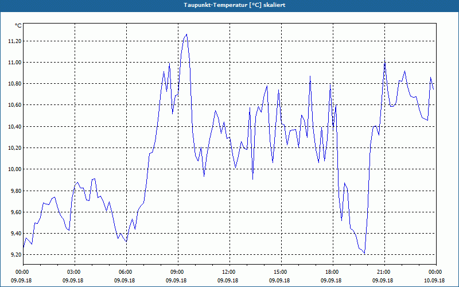Click the "12:00" time tick label
This screenshot has height=287, width=459.
[228, 272]
